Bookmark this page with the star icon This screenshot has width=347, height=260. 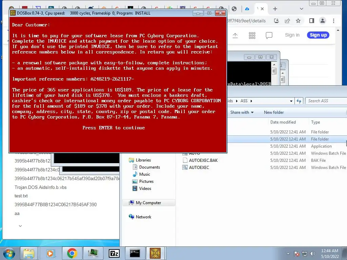coord(298,21)
